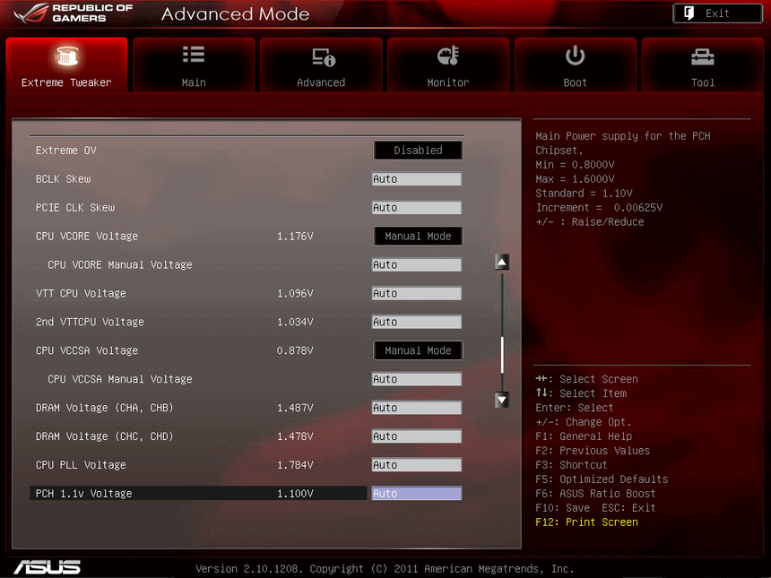The height and width of the screenshot is (578, 771).
Task: Open the Main section icon
Action: point(194,56)
